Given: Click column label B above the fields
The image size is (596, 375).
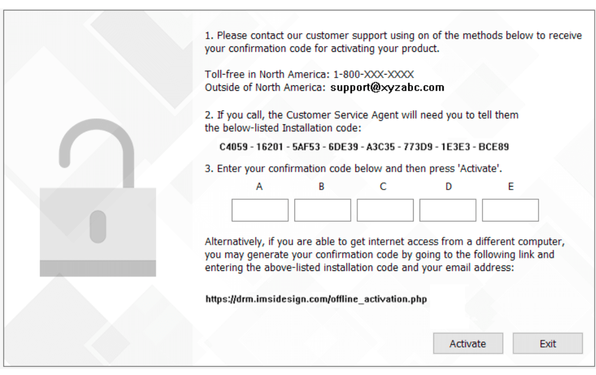Looking at the screenshot, I should click(x=321, y=187).
